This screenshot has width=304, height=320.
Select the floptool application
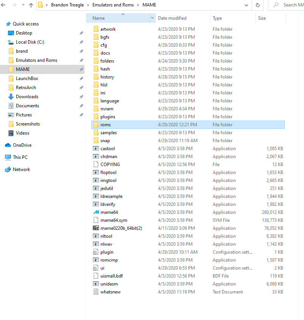(108, 173)
